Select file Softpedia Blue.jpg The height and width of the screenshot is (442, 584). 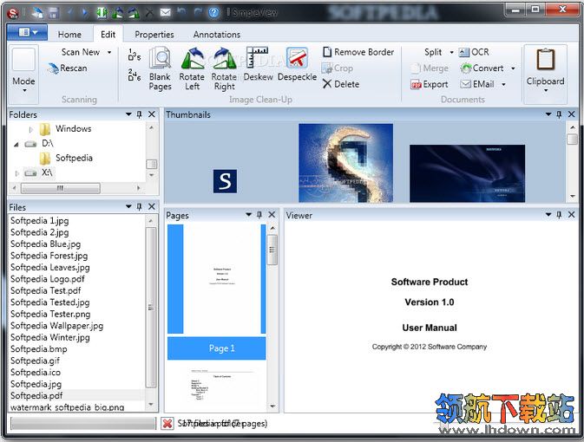(45, 244)
